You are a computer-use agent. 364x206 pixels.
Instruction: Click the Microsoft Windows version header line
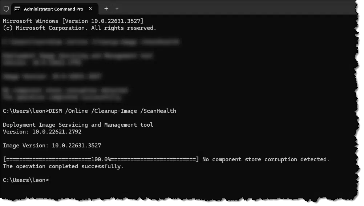[x=73, y=21]
